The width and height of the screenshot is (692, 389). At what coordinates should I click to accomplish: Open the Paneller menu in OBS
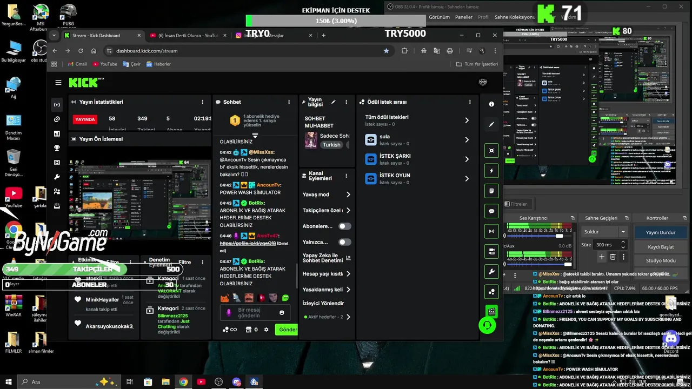464,17
